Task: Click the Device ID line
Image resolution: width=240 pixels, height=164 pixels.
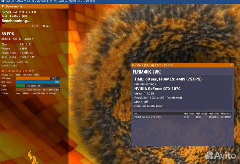Action: (x=20, y=75)
